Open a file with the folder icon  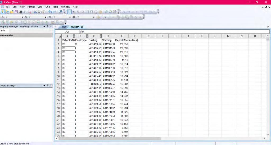[12, 12]
